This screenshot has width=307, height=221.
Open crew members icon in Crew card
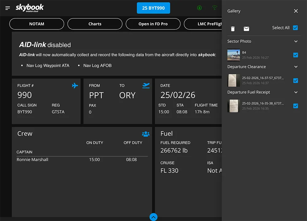point(146,134)
